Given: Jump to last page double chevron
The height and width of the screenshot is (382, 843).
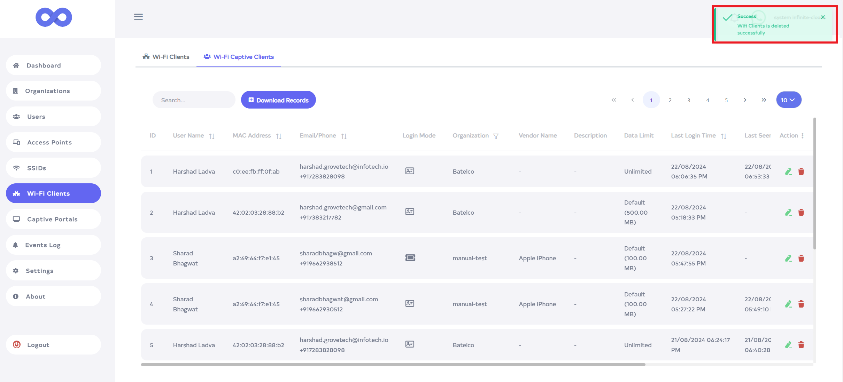Looking at the screenshot, I should 764,100.
